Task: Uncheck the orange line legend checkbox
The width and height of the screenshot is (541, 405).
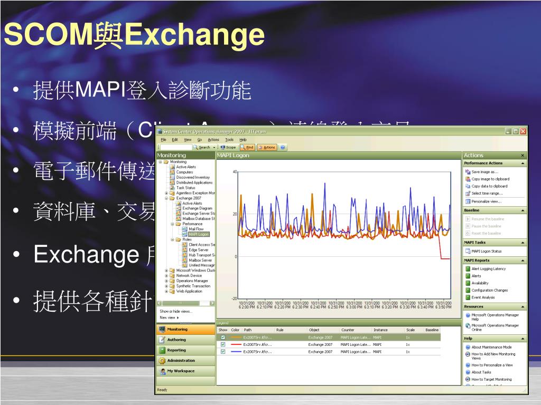Action: [223, 337]
